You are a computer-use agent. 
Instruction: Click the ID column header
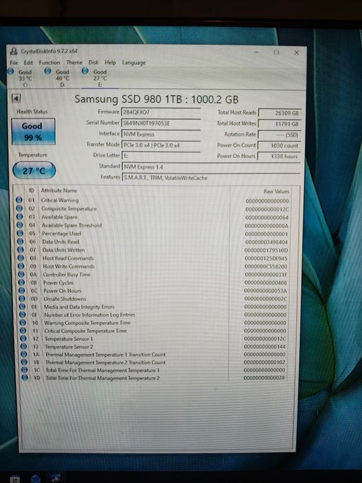click(32, 190)
